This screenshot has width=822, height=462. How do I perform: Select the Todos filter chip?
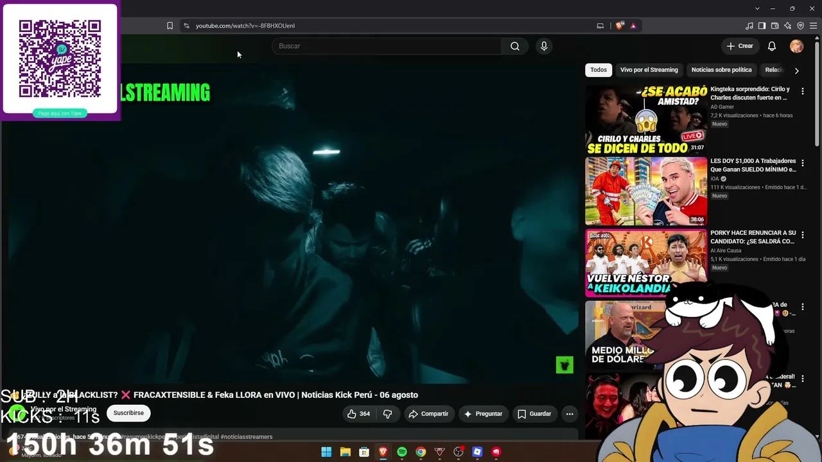599,70
